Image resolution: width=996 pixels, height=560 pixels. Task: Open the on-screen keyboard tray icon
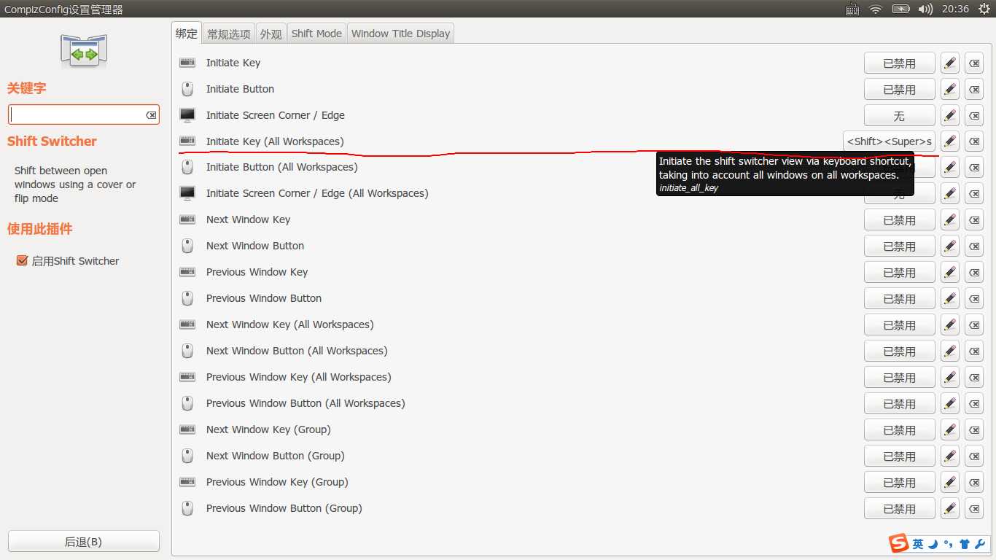click(x=852, y=9)
